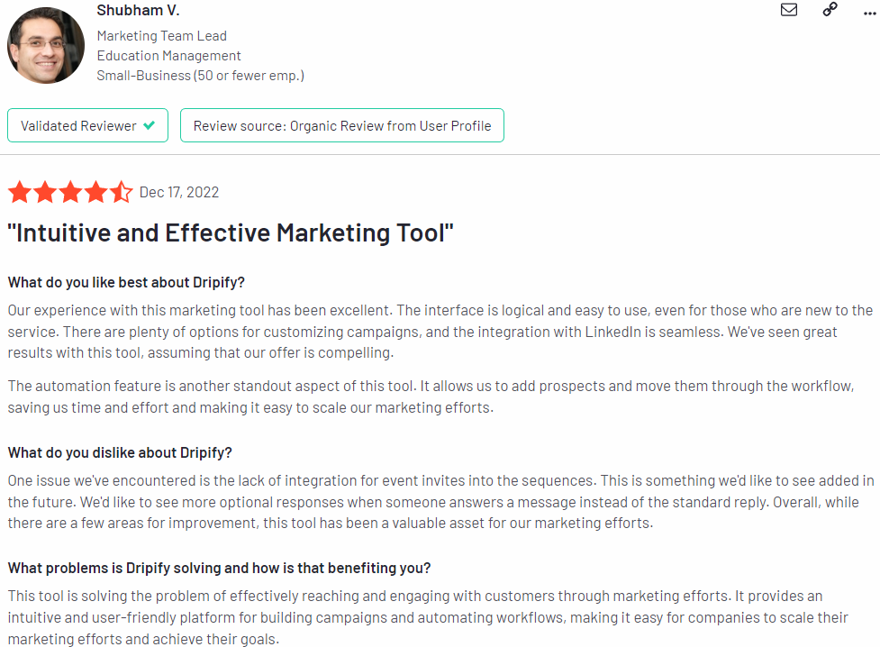Click the Education Management industry text

pyautogui.click(x=168, y=56)
